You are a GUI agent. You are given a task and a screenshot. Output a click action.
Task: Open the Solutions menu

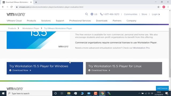coord(46,21)
